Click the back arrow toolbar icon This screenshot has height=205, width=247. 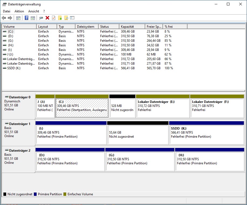4,18
